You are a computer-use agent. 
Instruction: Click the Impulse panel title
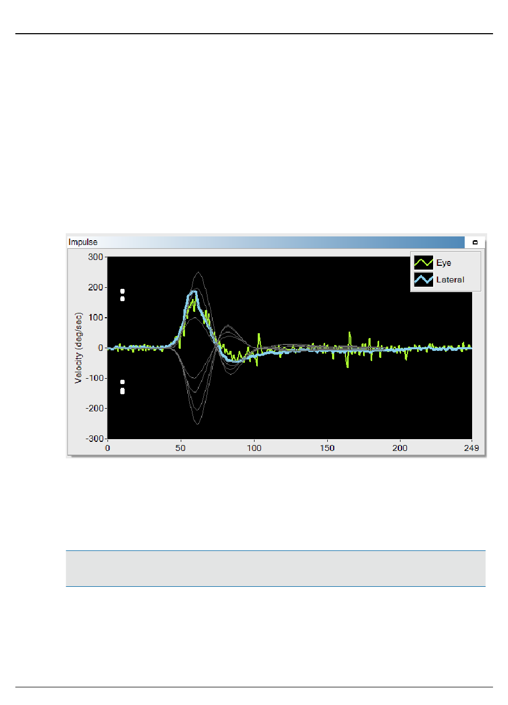tap(83, 242)
